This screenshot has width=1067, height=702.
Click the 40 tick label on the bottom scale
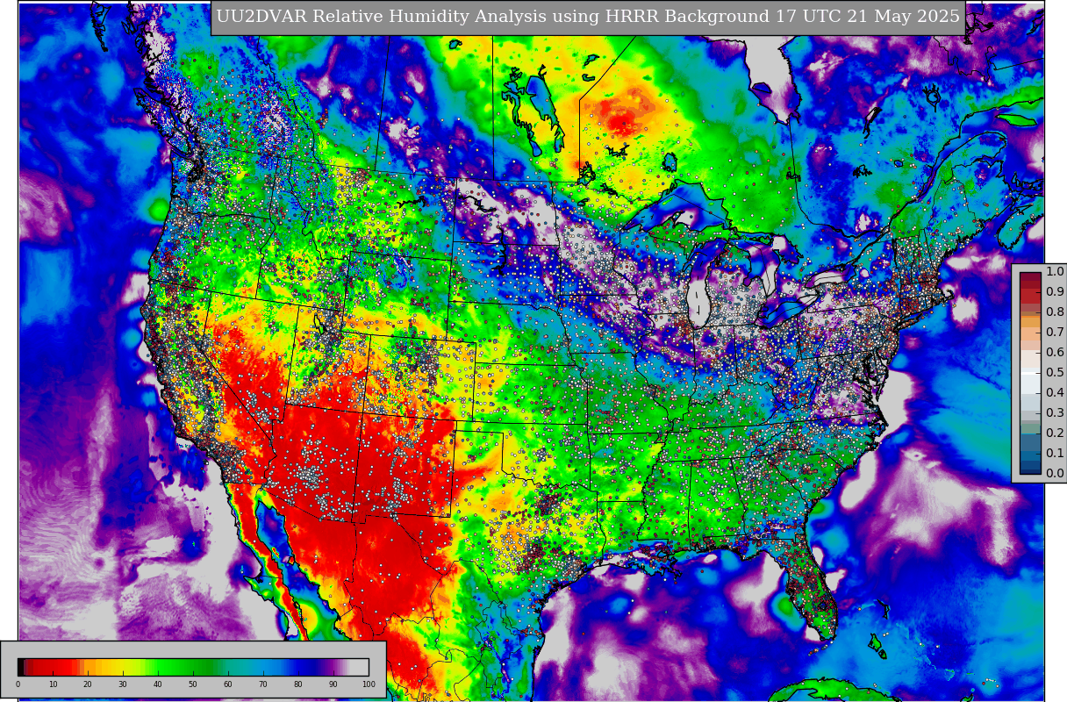tap(158, 684)
